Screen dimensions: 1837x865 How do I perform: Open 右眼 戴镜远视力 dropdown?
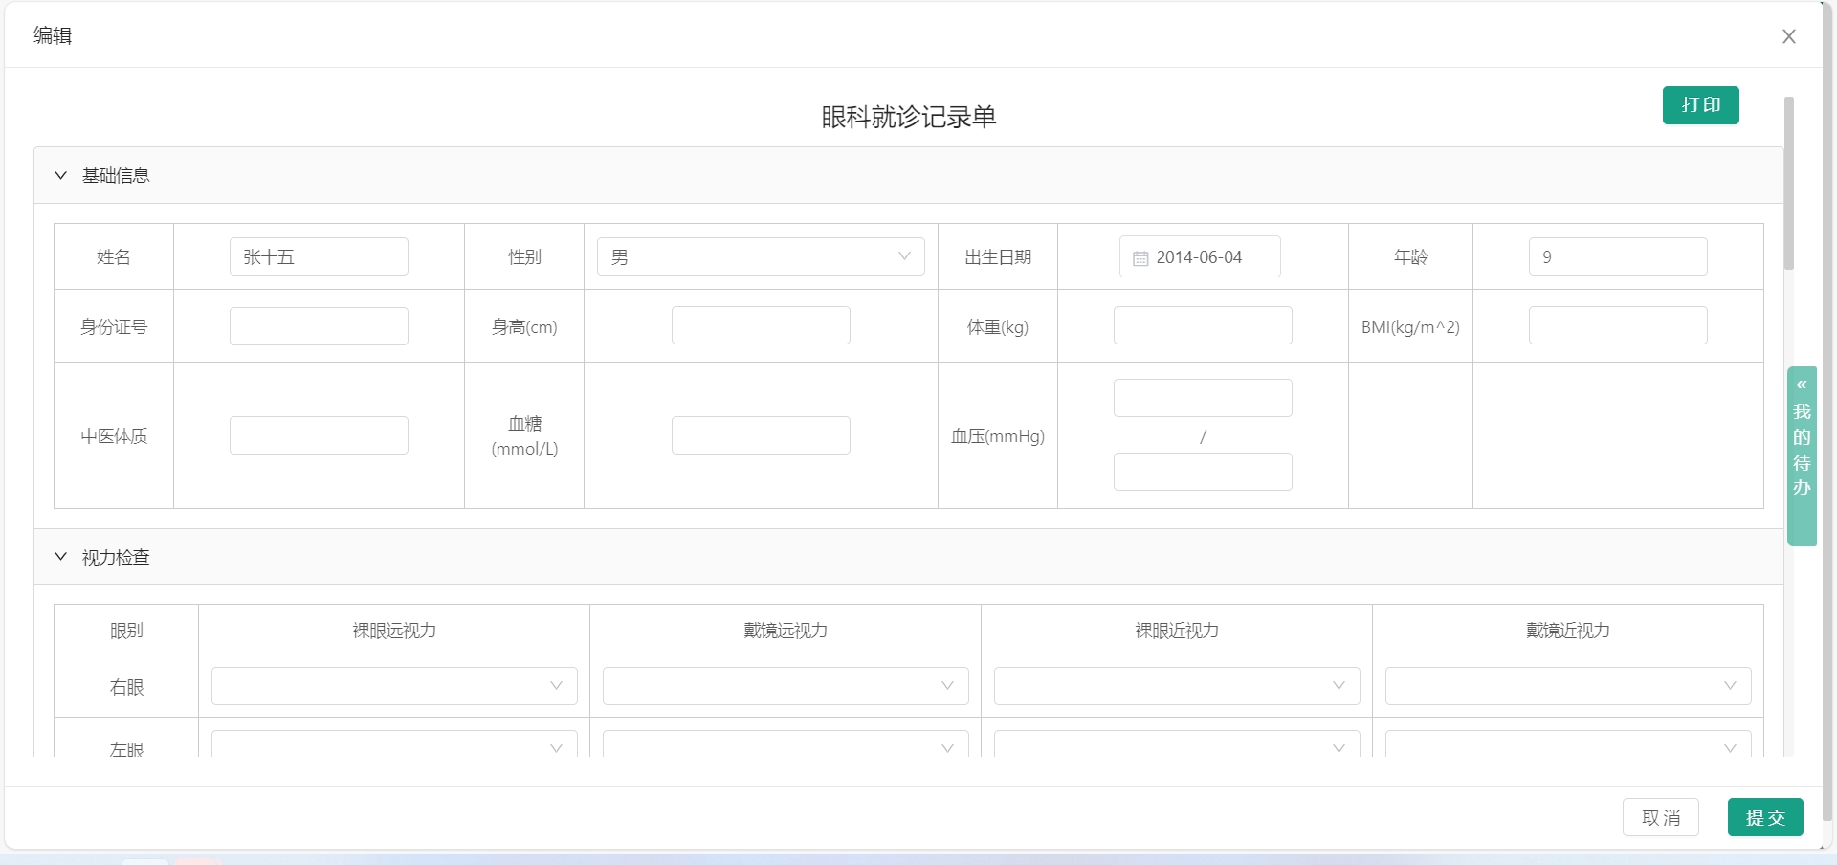coord(786,686)
